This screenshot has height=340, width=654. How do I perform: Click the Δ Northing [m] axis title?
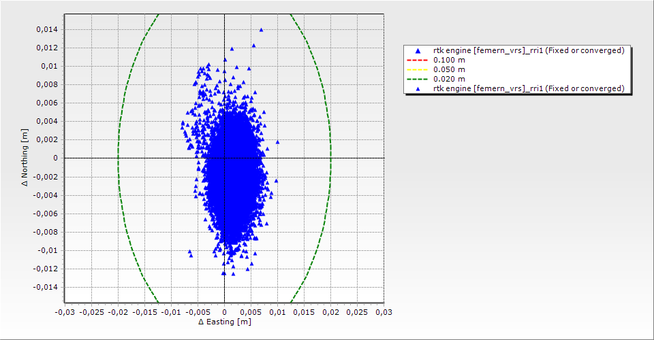(25, 158)
